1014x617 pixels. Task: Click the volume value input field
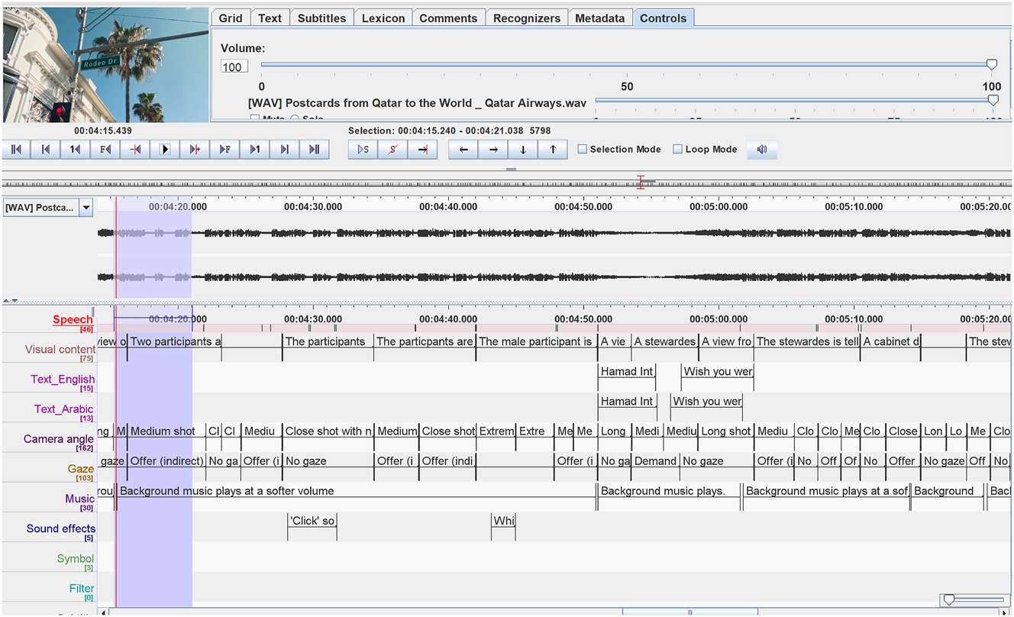234,67
